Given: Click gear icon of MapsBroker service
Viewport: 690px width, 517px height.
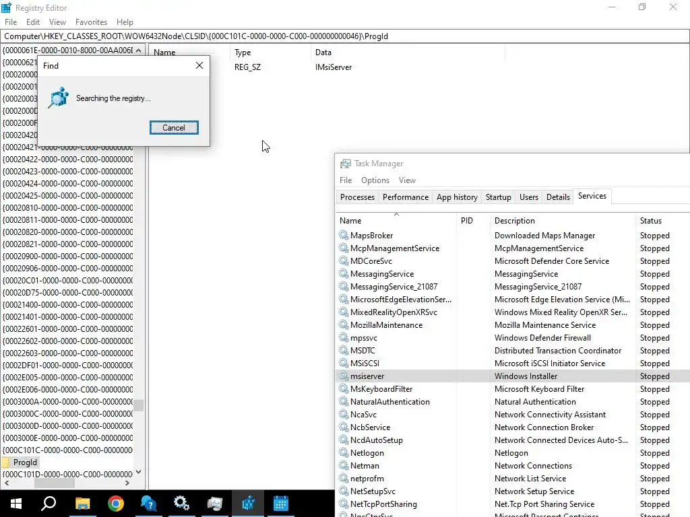Looking at the screenshot, I should (344, 235).
